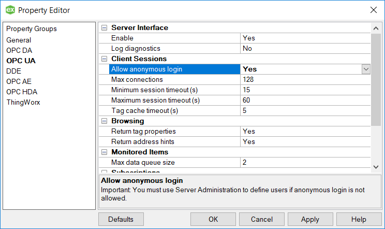This screenshot has height=229, width=385.
Task: Select OPC HDA in the list
Action: [22, 92]
